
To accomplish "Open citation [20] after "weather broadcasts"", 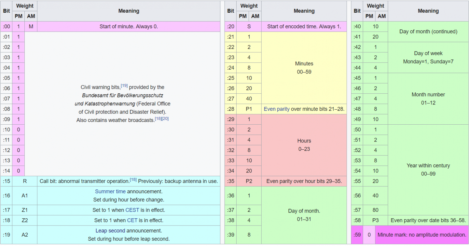I will click(x=165, y=119).
